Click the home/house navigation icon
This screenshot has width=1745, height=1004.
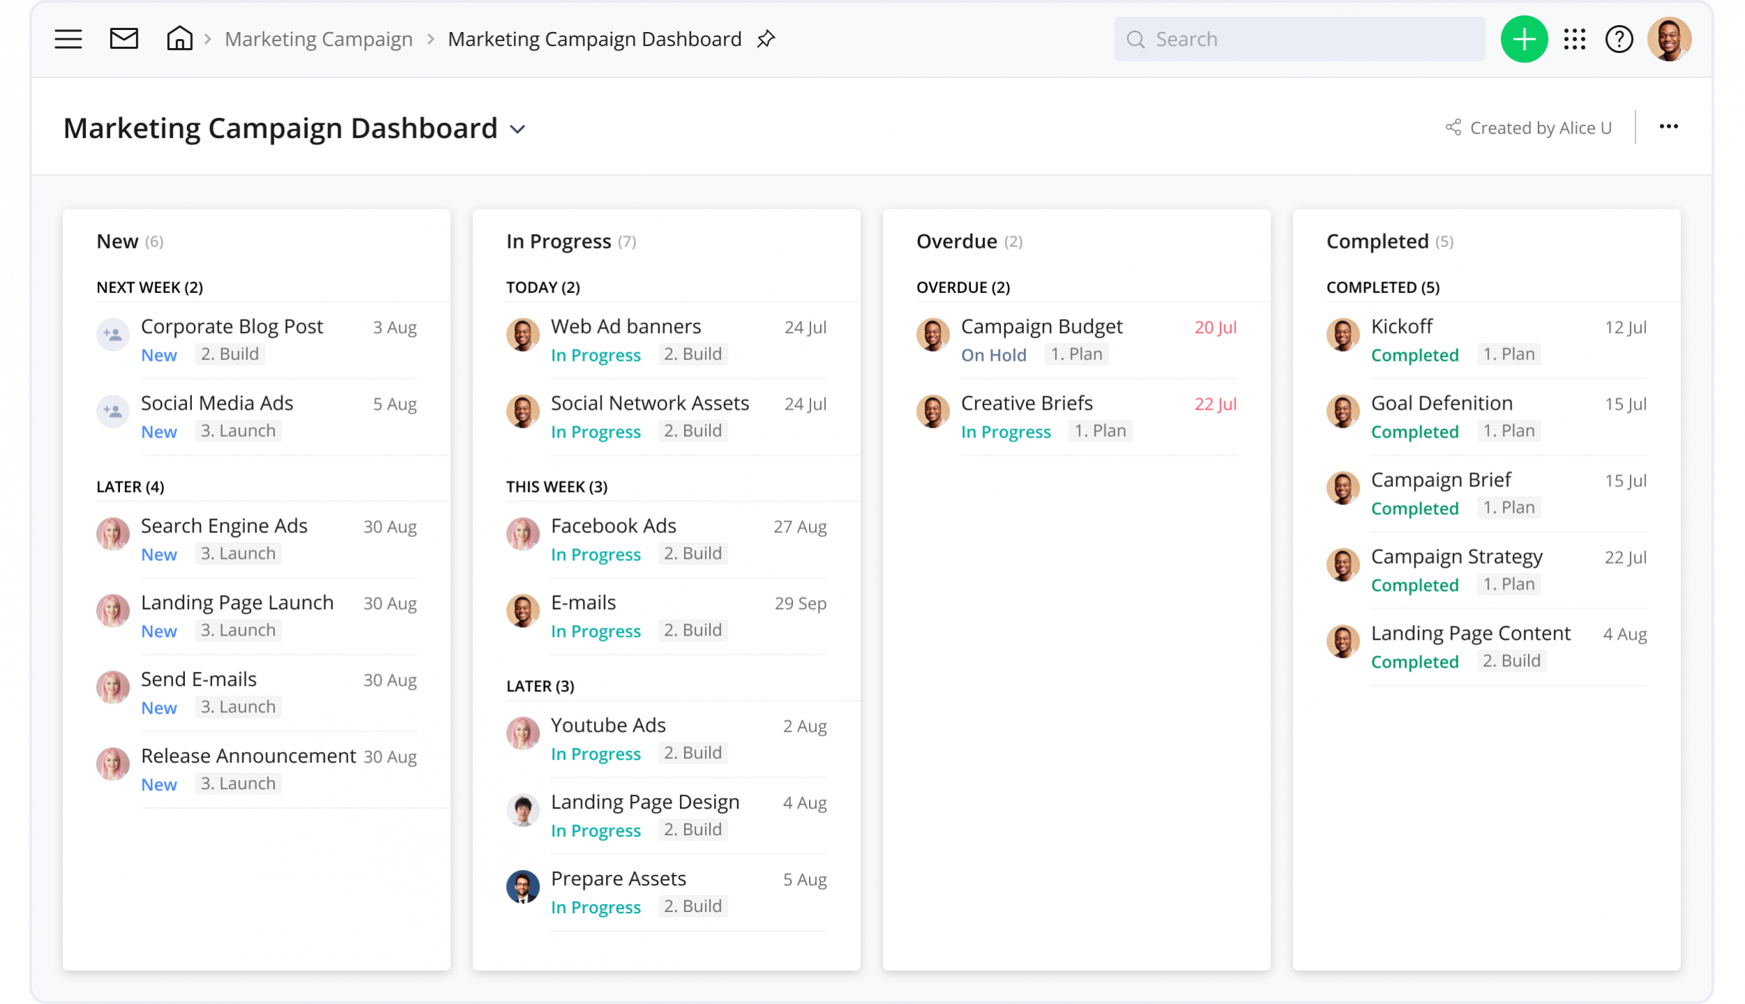pyautogui.click(x=179, y=38)
